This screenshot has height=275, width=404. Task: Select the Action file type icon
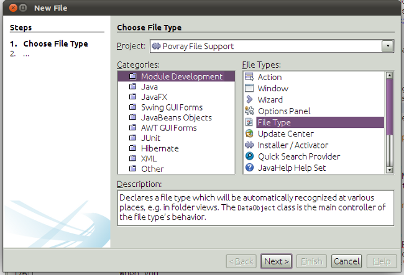[x=249, y=77]
